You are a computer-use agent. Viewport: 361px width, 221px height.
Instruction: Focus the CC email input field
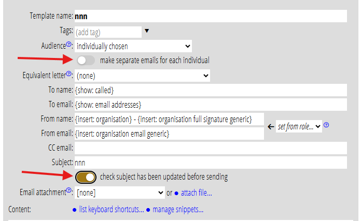coord(210,149)
